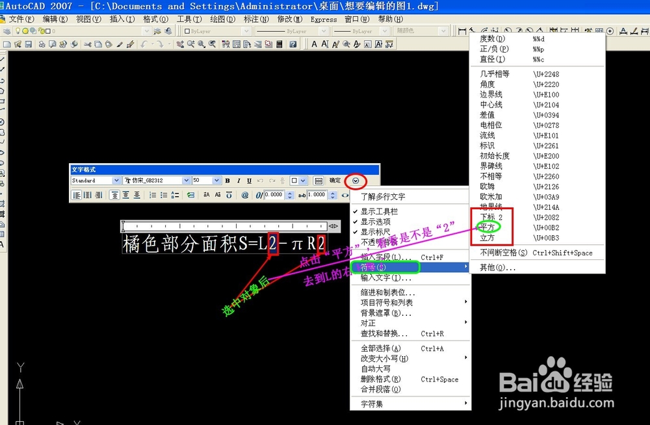Expand the font size 50 dropdown

(214, 180)
